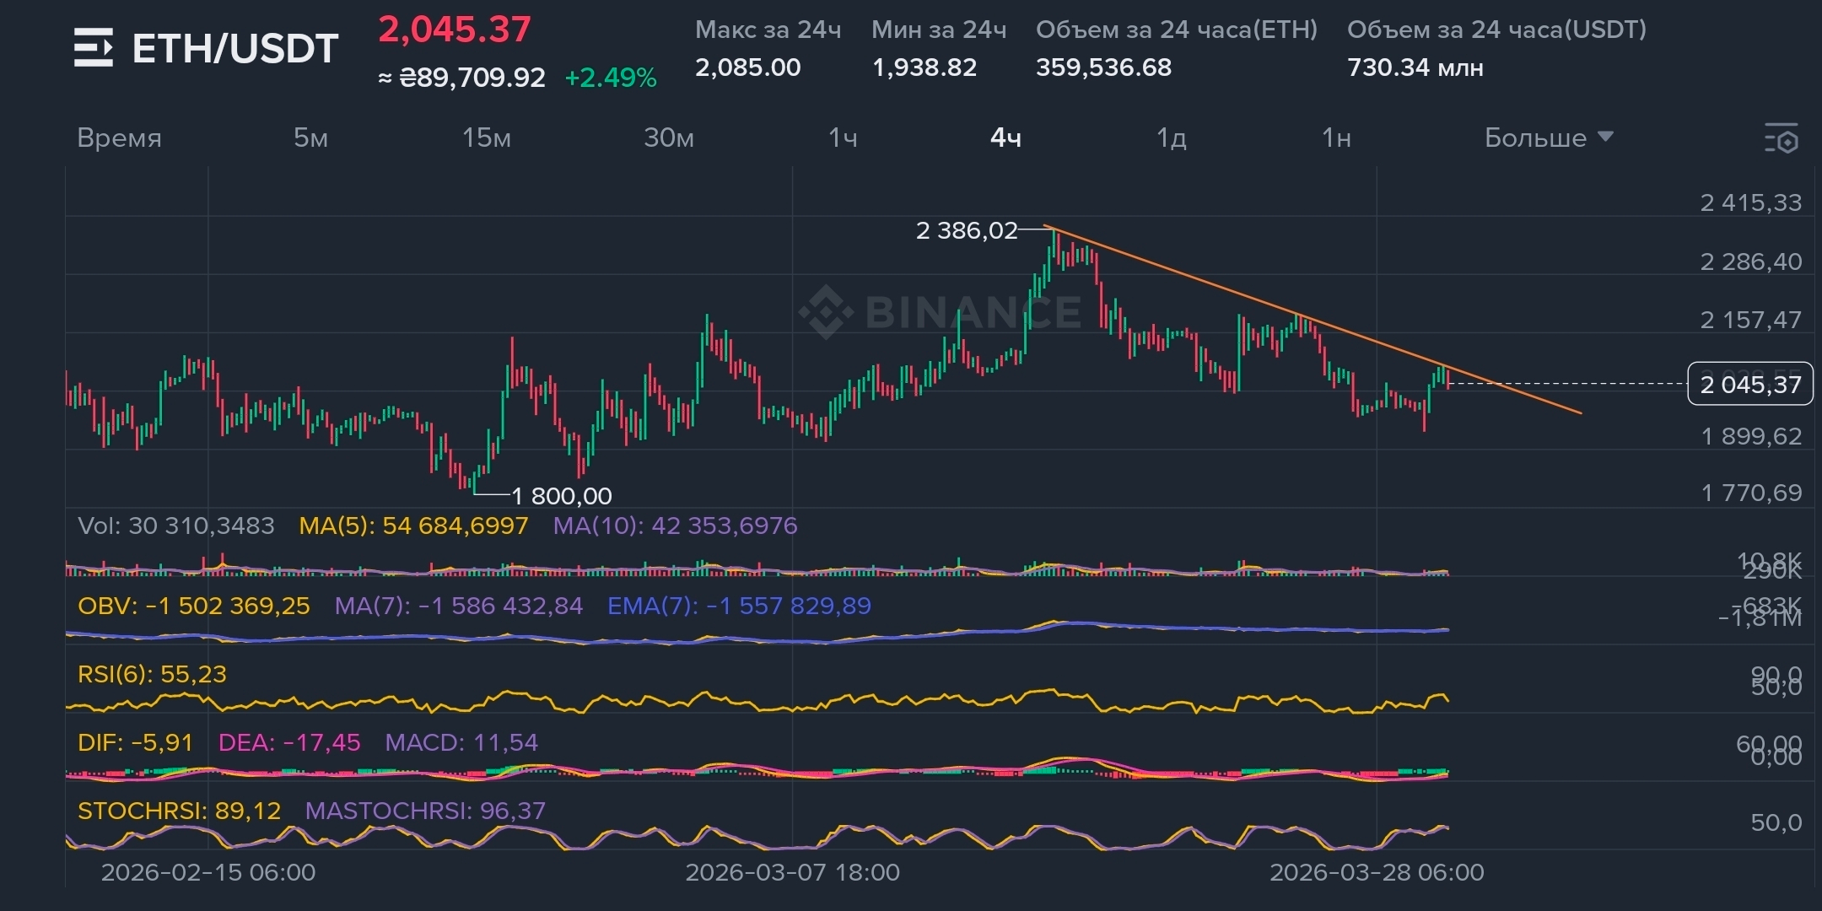Select the 1ч interval tab
This screenshot has width=1822, height=911.
(x=843, y=137)
